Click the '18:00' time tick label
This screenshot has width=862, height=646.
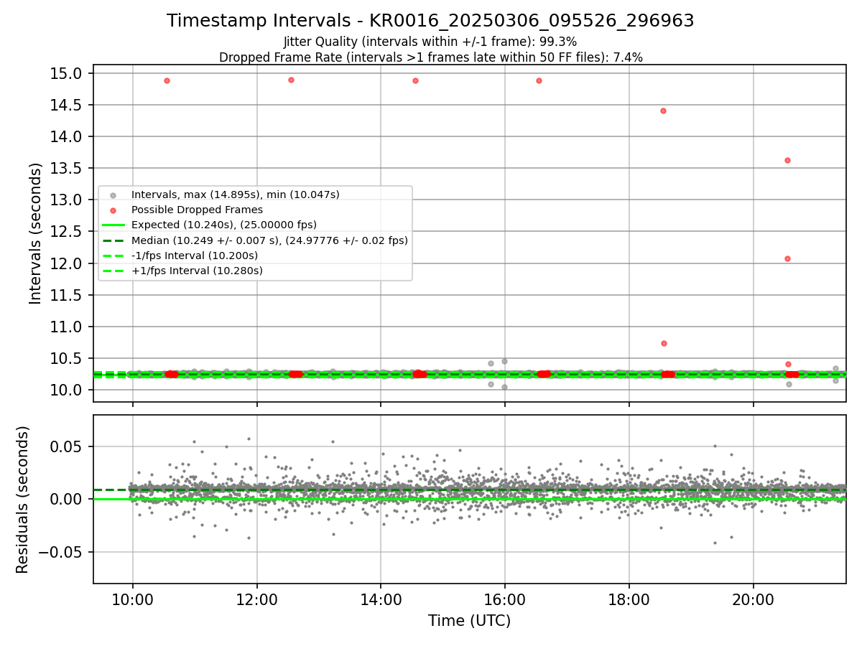629,599
